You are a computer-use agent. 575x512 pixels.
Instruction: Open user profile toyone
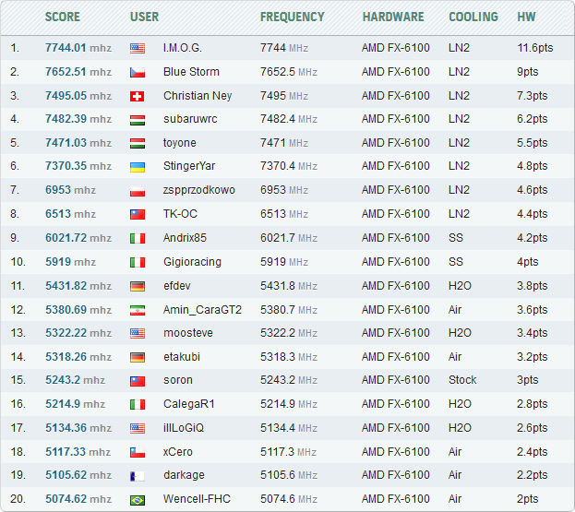point(179,143)
